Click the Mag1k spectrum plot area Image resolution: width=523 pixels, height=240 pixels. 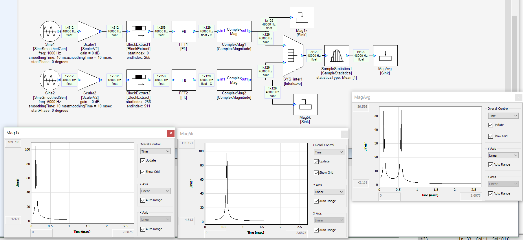pyautogui.click(x=82, y=183)
